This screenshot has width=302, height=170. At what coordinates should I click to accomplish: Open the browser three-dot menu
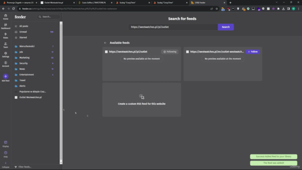point(299,8)
